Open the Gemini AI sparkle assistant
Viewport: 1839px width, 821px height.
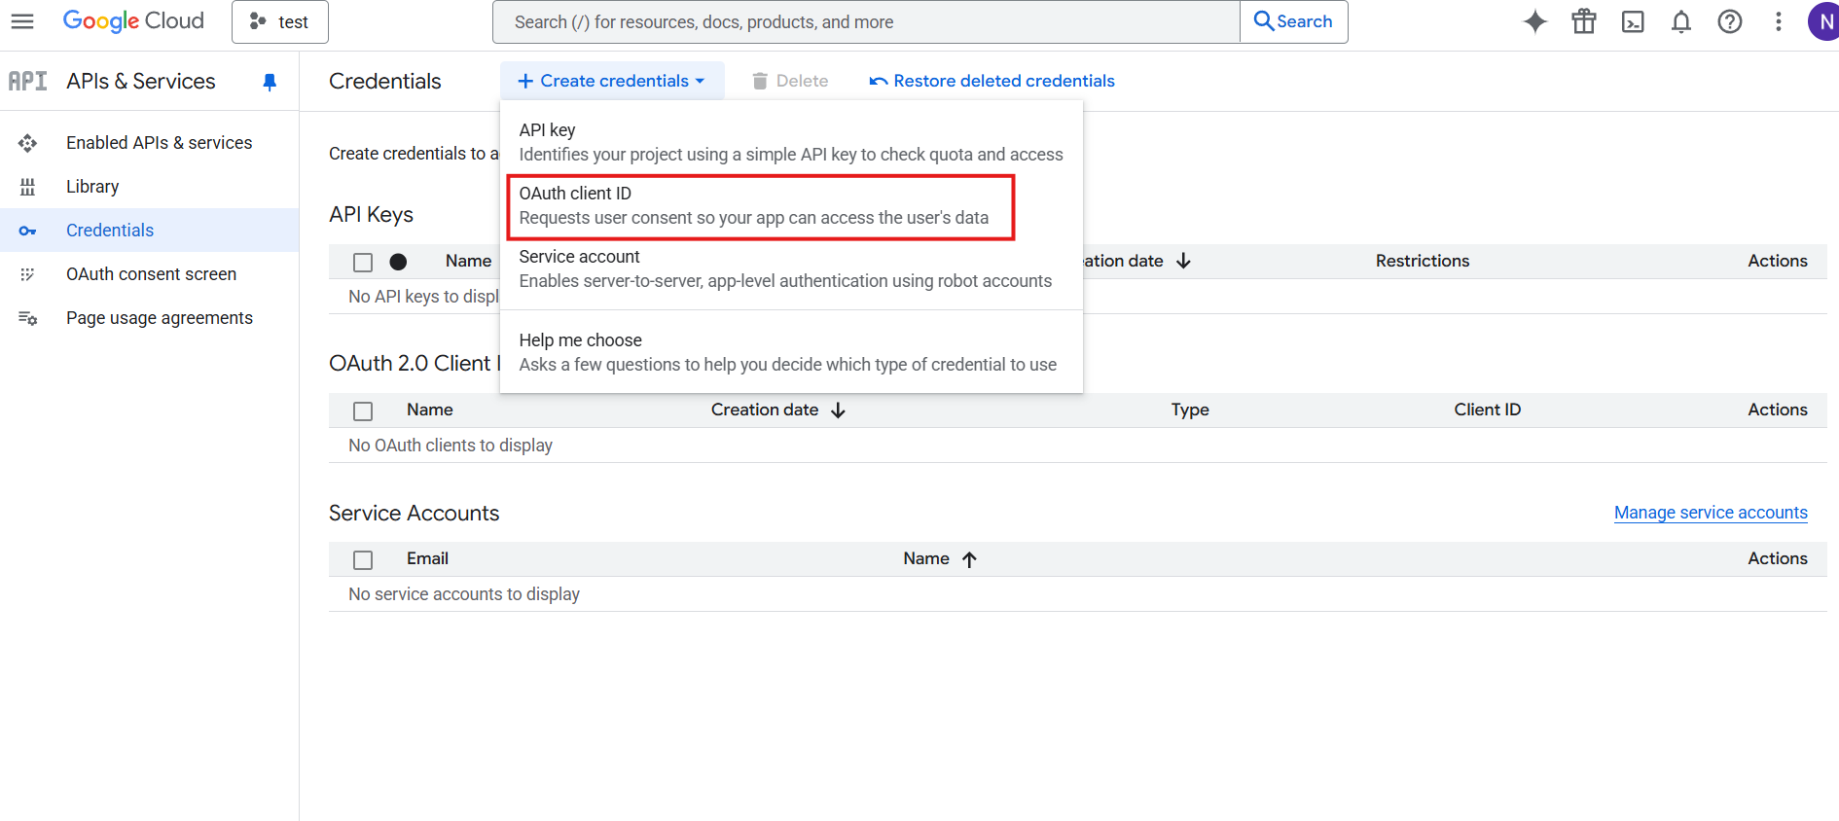(1534, 21)
